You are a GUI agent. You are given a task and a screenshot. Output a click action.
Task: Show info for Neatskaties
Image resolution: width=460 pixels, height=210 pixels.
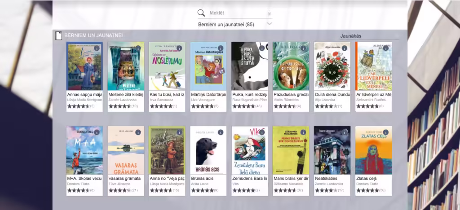tap(345, 132)
